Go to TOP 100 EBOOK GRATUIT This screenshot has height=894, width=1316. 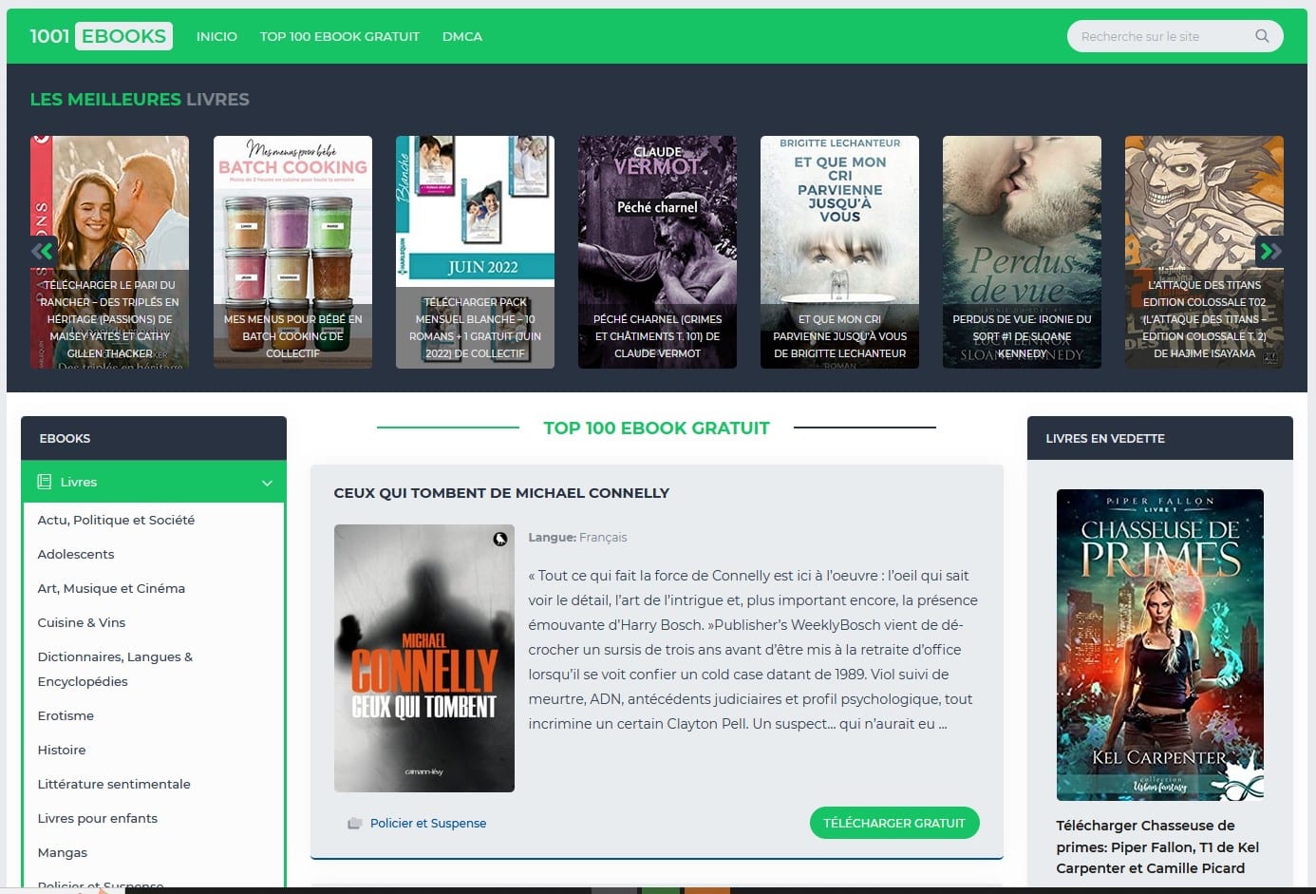click(339, 36)
